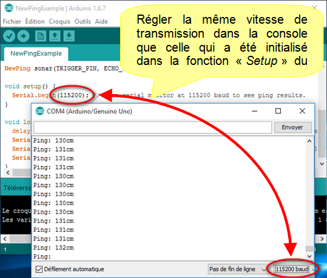Select the NewPingExample sketch tab
Viewport: 327px width, 278px height.
[x=36, y=53]
